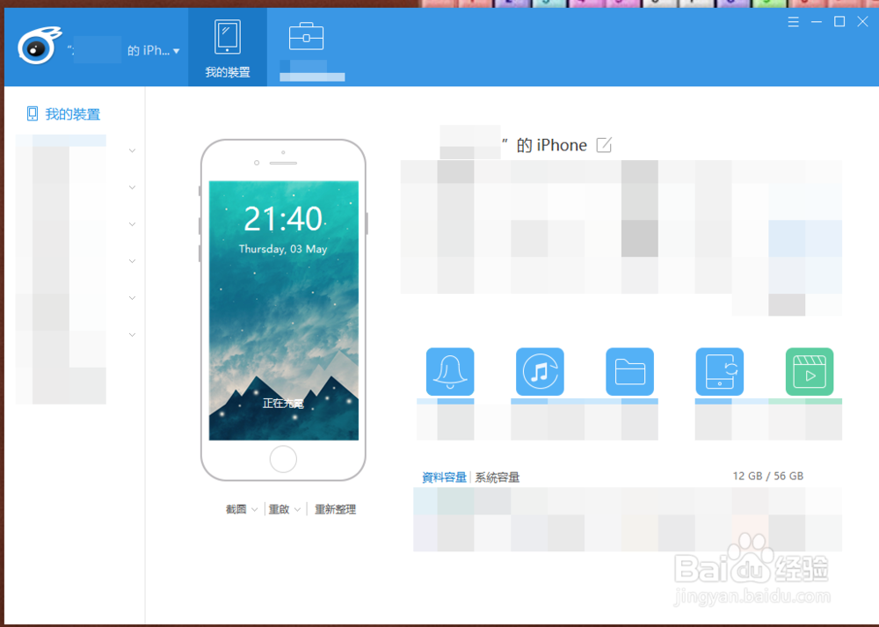Open the hamburger menu in title bar
879x627 pixels.
[x=793, y=22]
